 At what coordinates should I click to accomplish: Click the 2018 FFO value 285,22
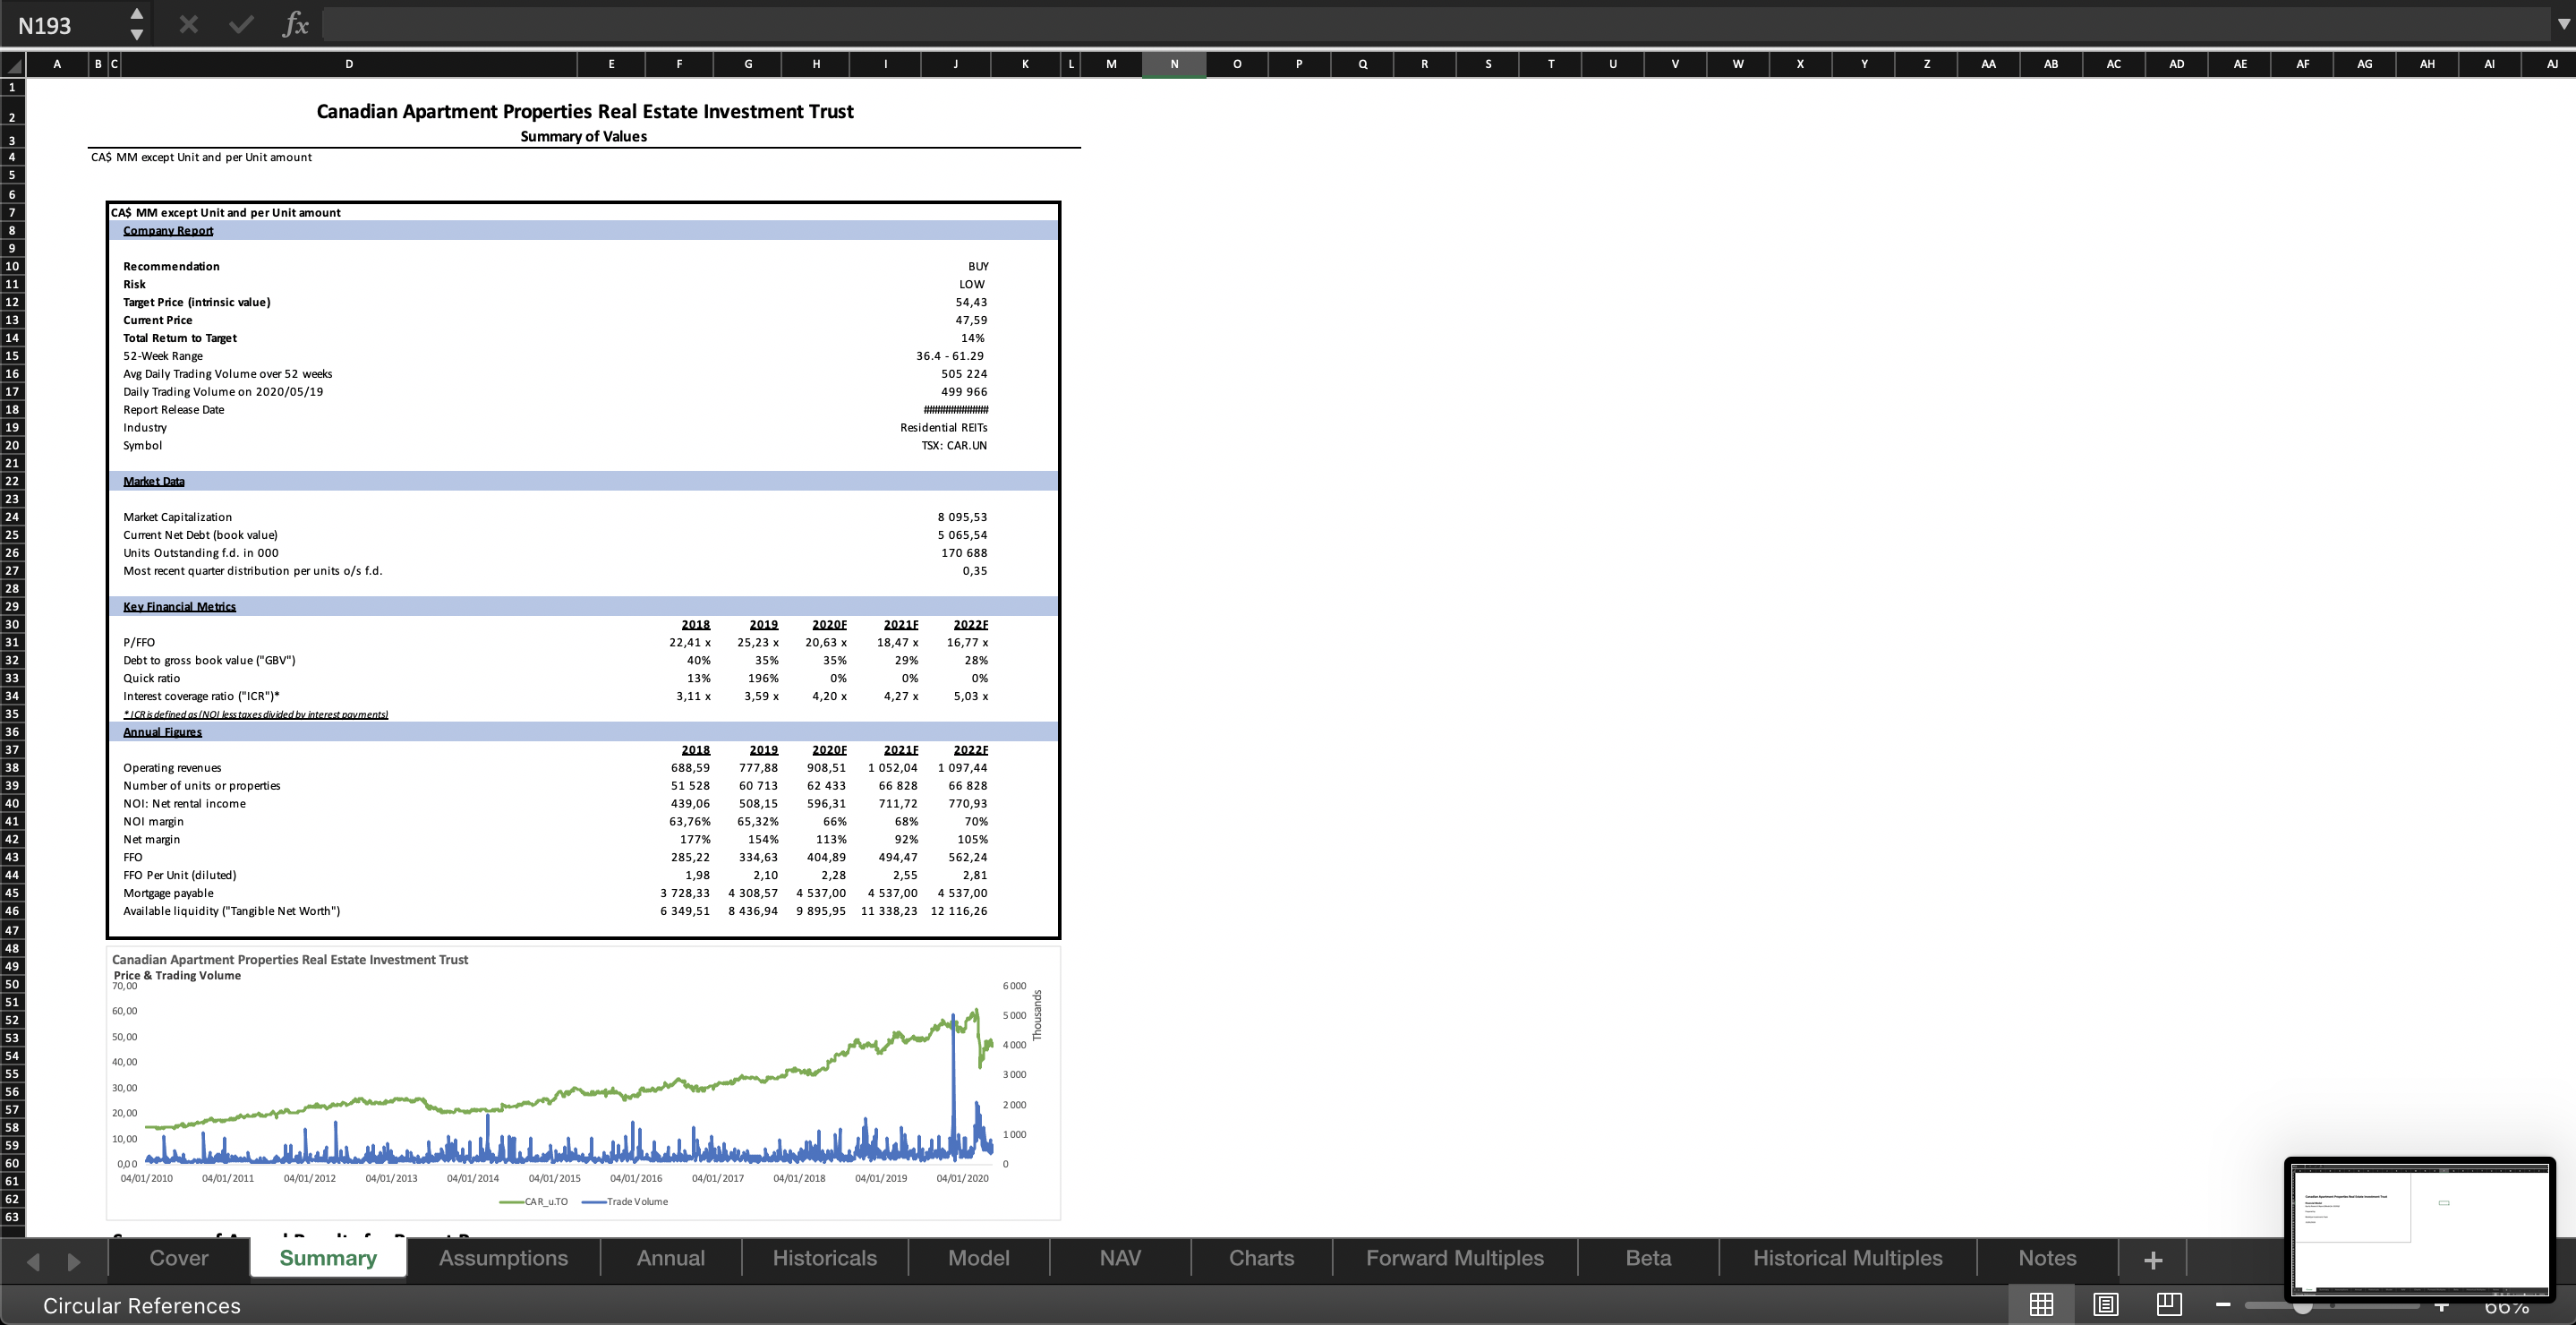690,857
